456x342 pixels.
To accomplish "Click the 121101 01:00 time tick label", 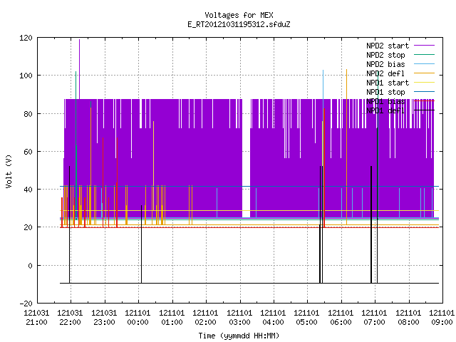I will pyautogui.click(x=172, y=318).
